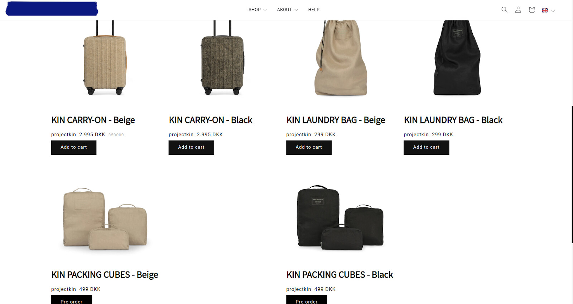Click the page vertical scrollbar thumb
The image size is (573, 304).
(x=572, y=175)
